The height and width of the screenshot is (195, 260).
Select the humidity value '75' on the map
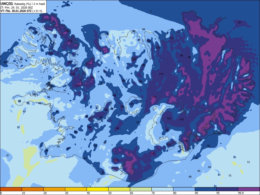point(230,175)
